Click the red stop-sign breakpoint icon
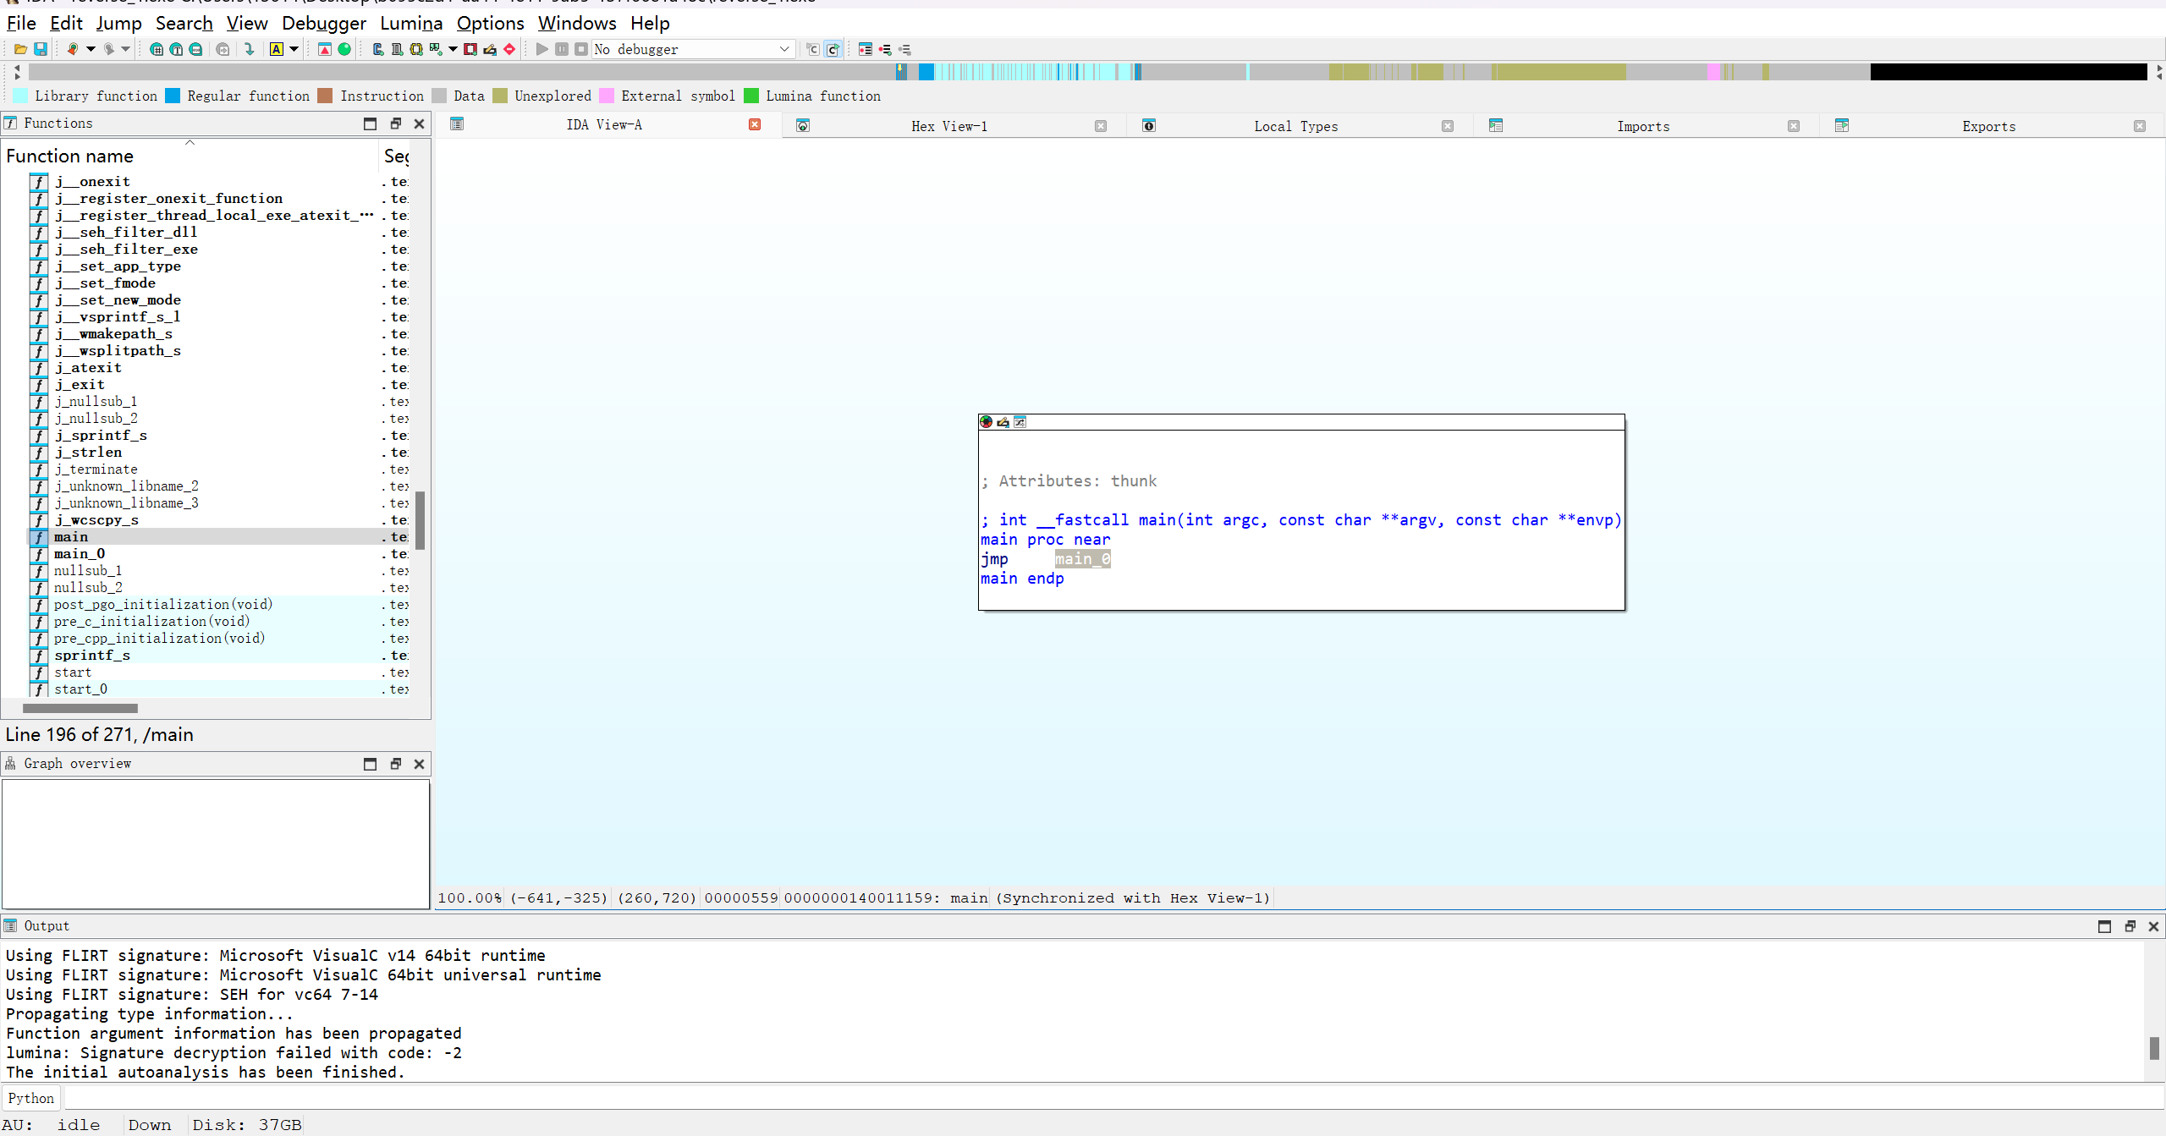 click(509, 49)
